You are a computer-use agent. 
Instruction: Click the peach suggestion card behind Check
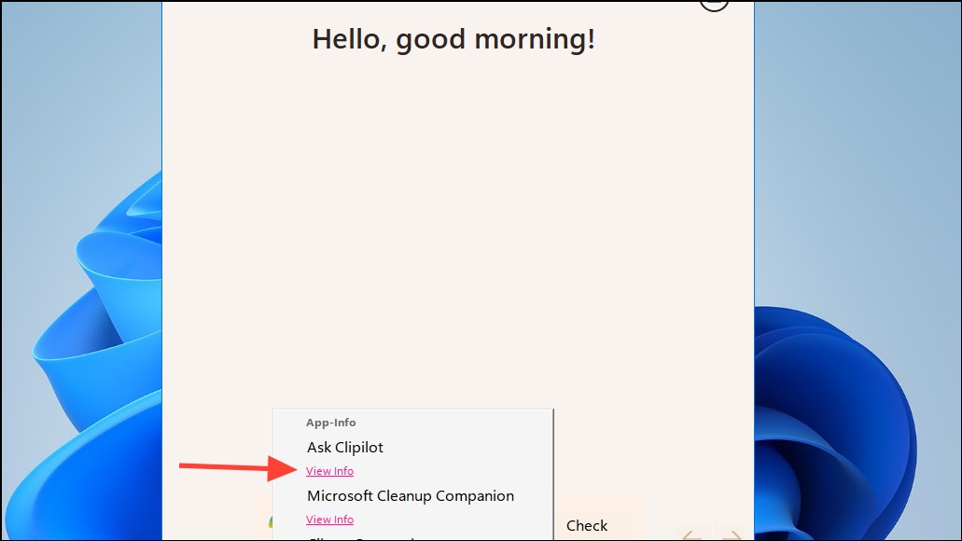tap(599, 519)
